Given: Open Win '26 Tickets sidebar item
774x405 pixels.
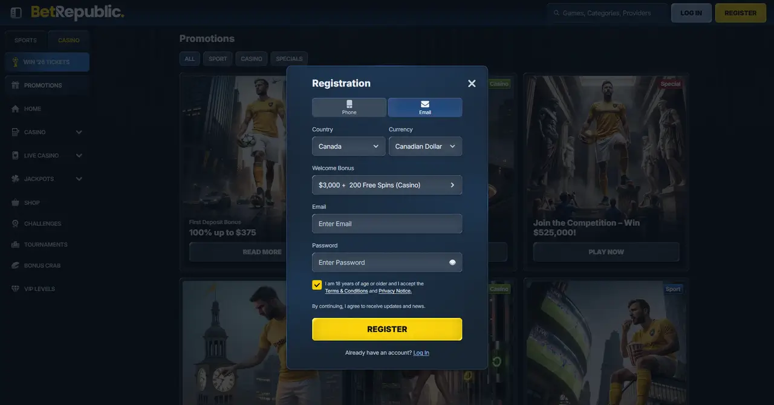Looking at the screenshot, I should tap(47, 62).
